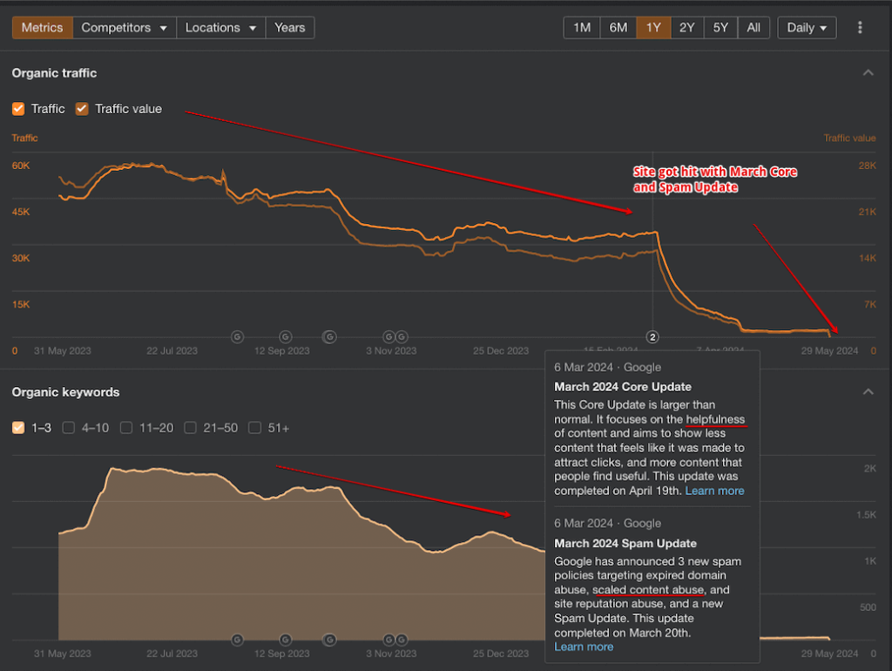This screenshot has height=671, width=892.
Task: Click the Google update marker near 12 Sep 2023 on traffic chart
Action: pos(286,337)
